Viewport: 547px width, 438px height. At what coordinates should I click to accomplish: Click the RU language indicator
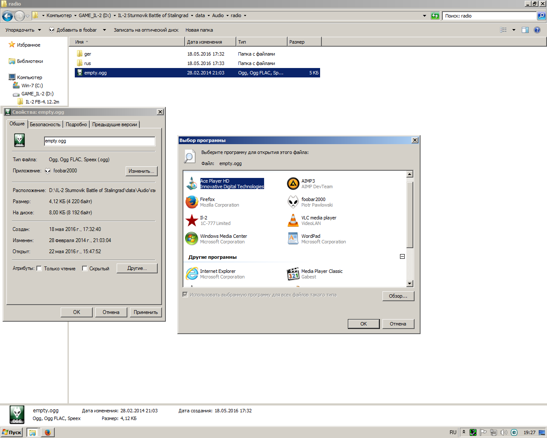click(x=453, y=432)
